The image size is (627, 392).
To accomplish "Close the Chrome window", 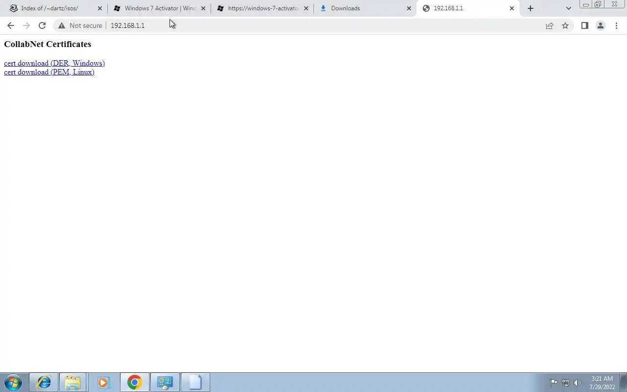I will (614, 4).
